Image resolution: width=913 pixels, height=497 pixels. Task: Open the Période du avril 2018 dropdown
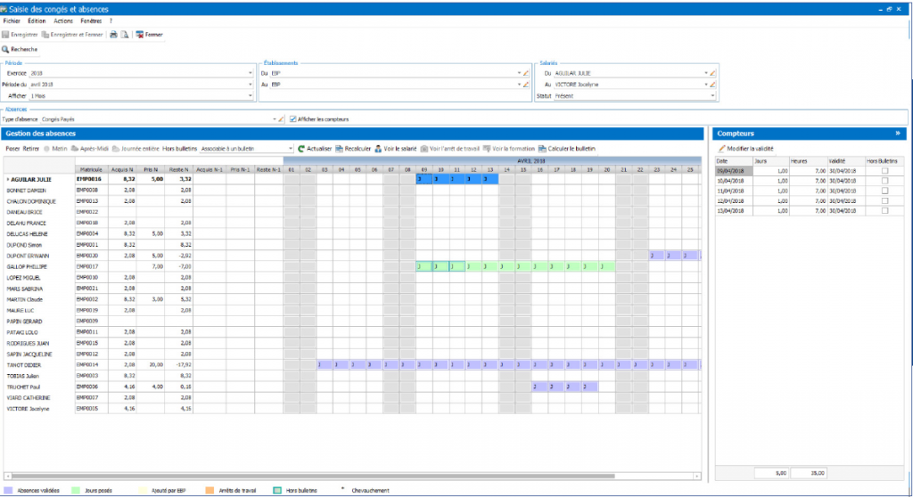pyautogui.click(x=251, y=85)
